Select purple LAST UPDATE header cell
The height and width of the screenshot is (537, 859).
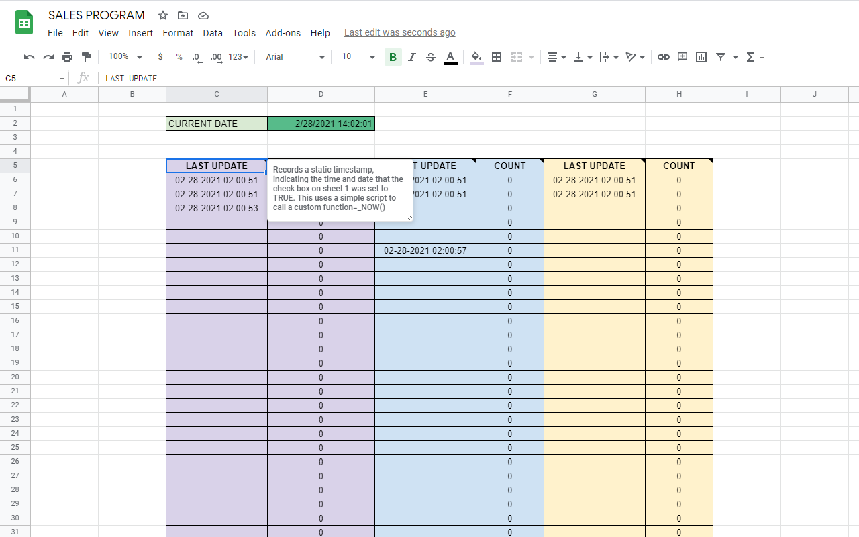217,166
